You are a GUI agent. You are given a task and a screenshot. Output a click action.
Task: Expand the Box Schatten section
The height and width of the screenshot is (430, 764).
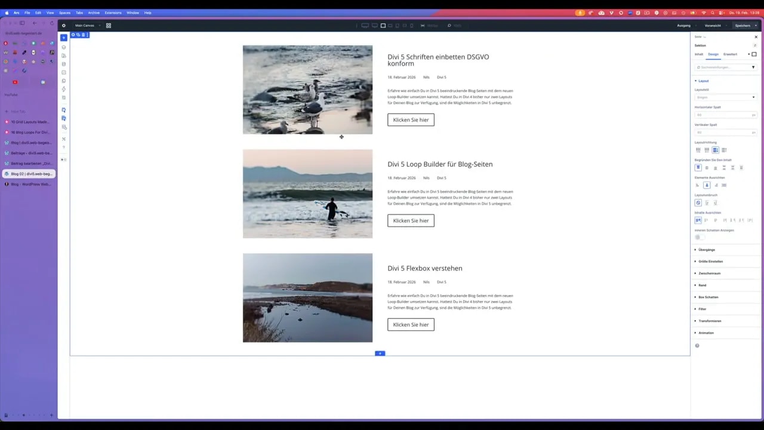pos(708,297)
